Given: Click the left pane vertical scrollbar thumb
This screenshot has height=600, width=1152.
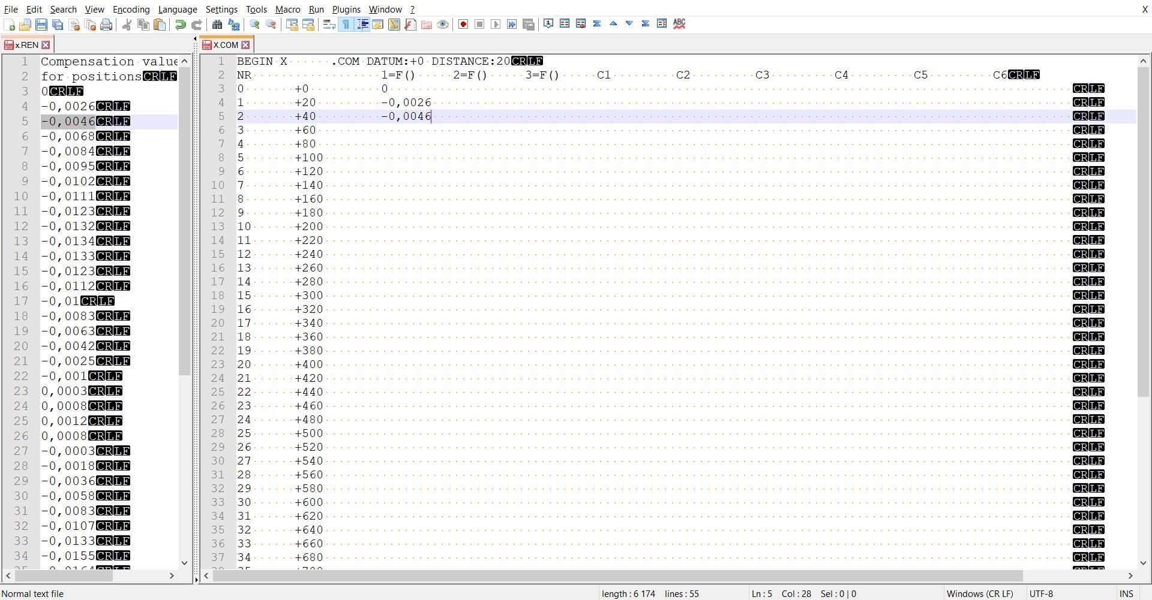Looking at the screenshot, I should click(x=184, y=221).
